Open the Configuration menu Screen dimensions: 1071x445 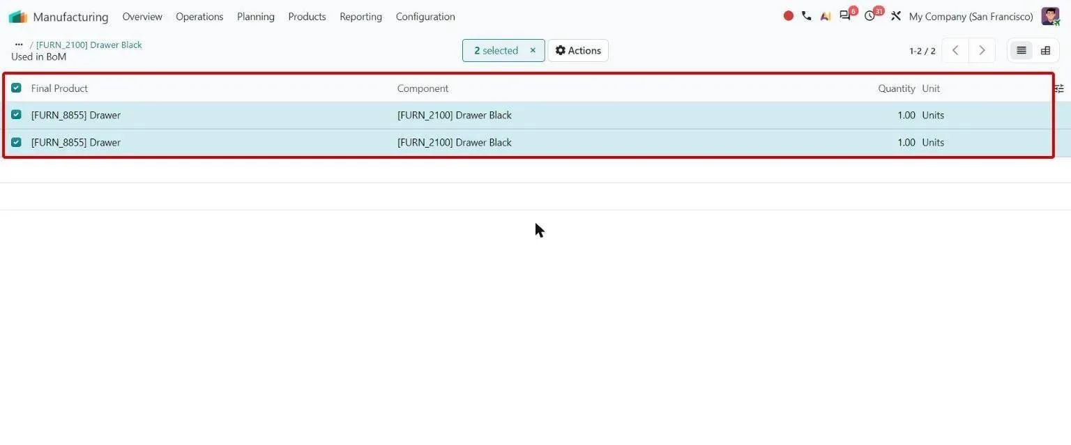(425, 17)
